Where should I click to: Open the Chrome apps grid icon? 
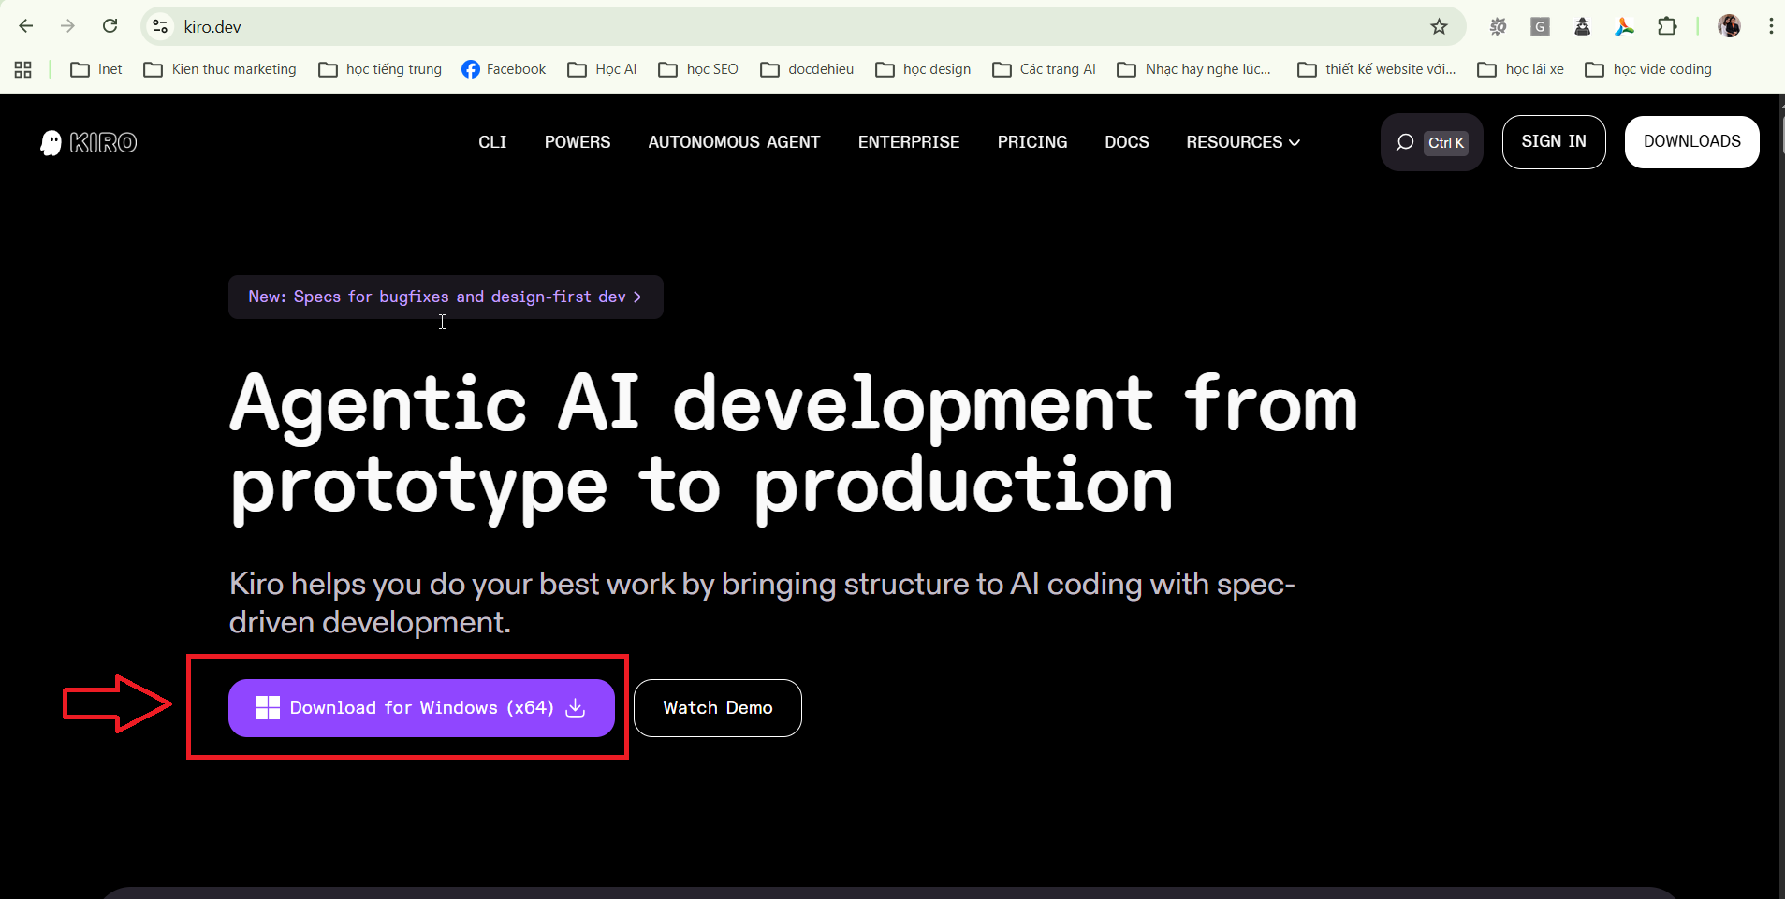click(x=23, y=69)
